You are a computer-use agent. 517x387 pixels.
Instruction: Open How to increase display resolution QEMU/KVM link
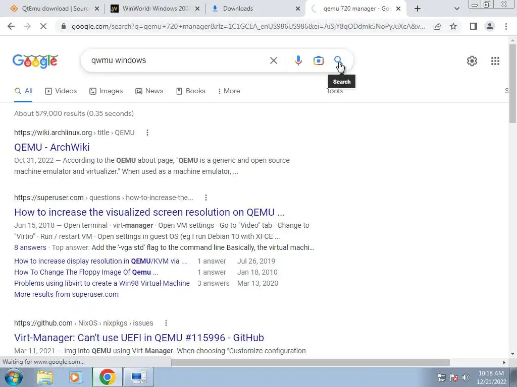tap(100, 261)
